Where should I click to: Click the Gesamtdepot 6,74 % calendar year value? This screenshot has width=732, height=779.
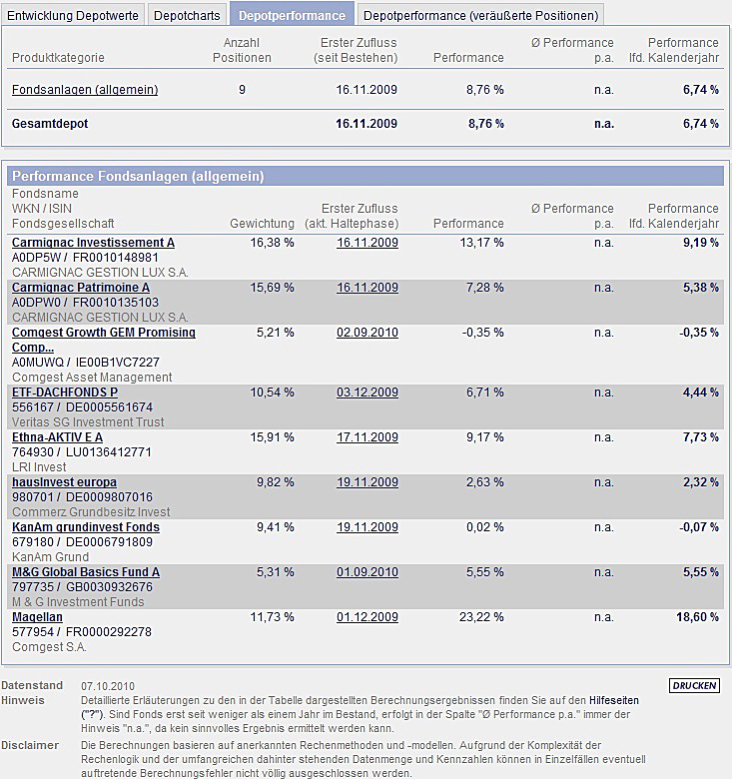pyautogui.click(x=701, y=124)
